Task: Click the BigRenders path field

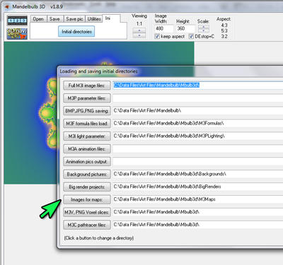Action: click(x=197, y=187)
